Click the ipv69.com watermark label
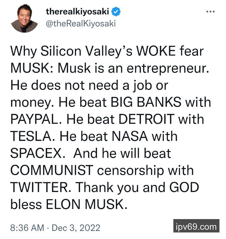This screenshot has width=226, height=239. click(x=196, y=227)
